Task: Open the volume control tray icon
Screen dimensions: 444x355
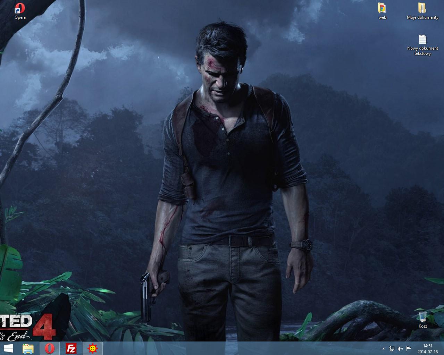Action: pyautogui.click(x=400, y=348)
